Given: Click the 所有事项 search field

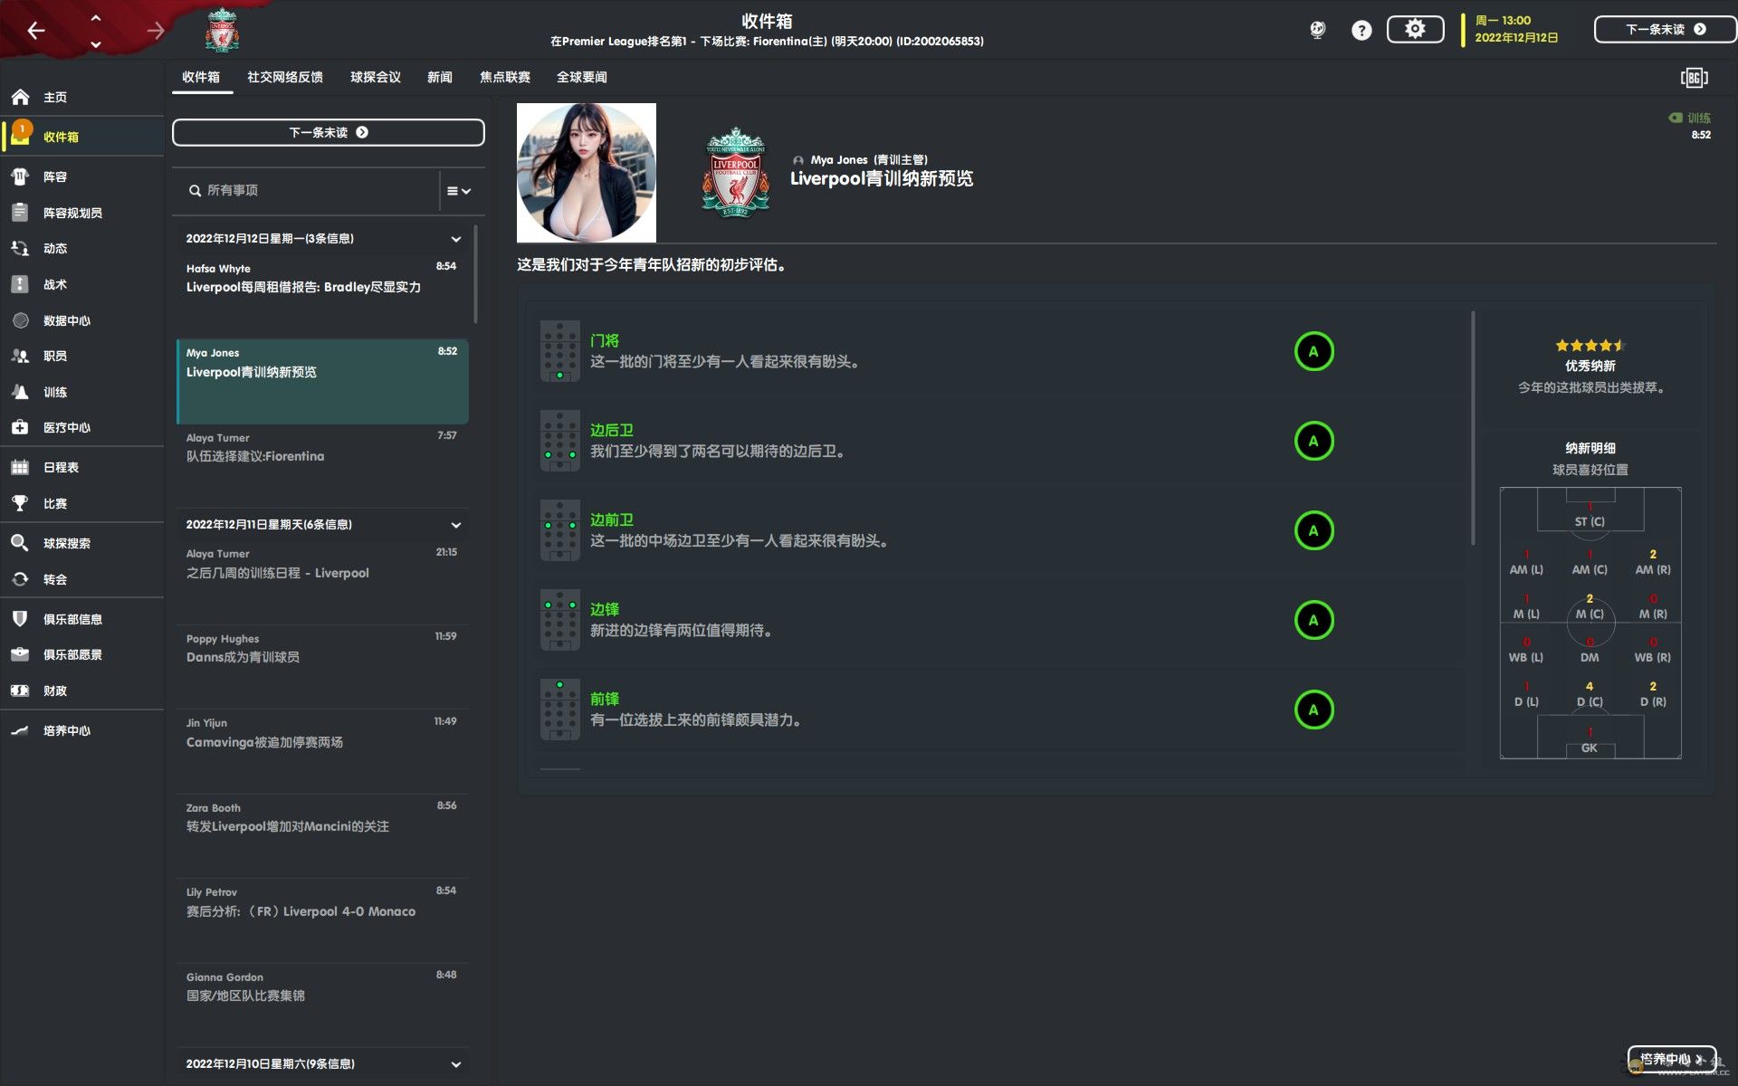Looking at the screenshot, I should coord(308,191).
